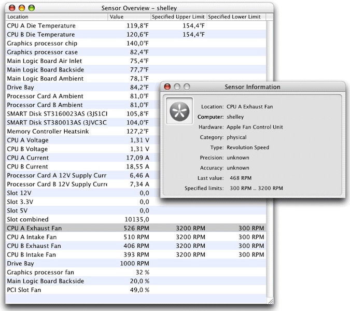The image size is (350, 311).
Task: Minimize the Sensor Overview window
Action: pos(21,8)
